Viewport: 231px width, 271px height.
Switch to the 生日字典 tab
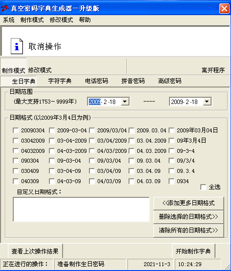19,81
